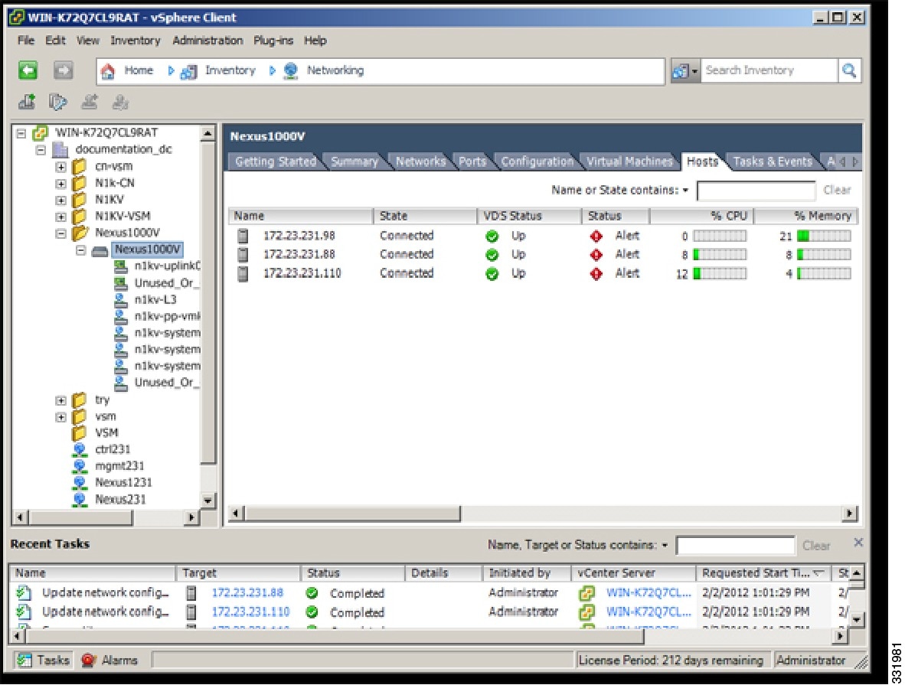The height and width of the screenshot is (685, 905).
Task: Click the Home icon in breadcrumb
Action: (x=108, y=71)
